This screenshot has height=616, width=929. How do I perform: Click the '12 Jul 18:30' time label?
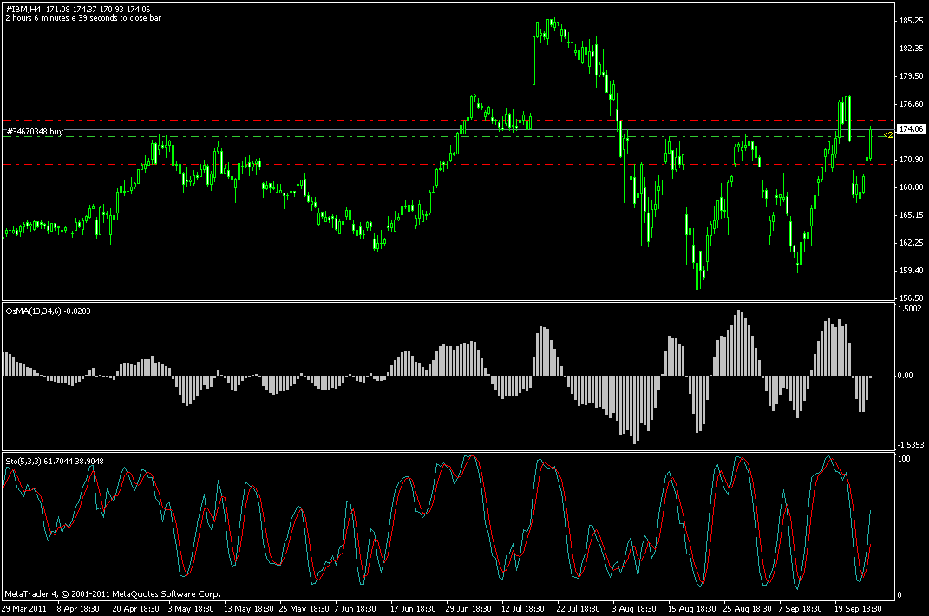point(522,609)
